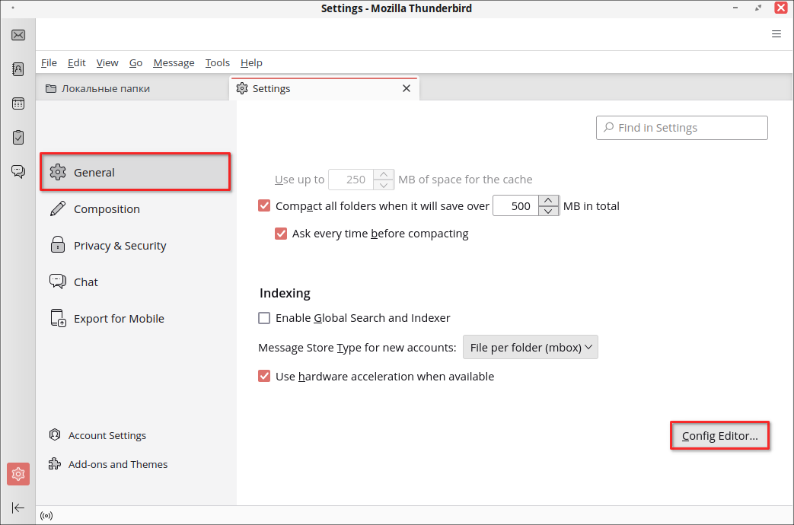Toggle Ask every time before compacting
This screenshot has height=525, width=794.
(x=281, y=234)
